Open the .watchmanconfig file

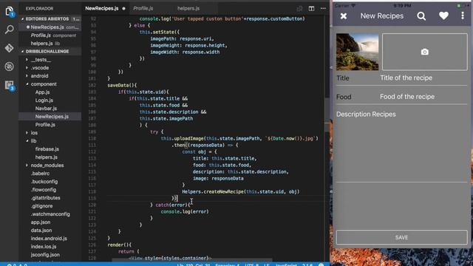coord(50,214)
